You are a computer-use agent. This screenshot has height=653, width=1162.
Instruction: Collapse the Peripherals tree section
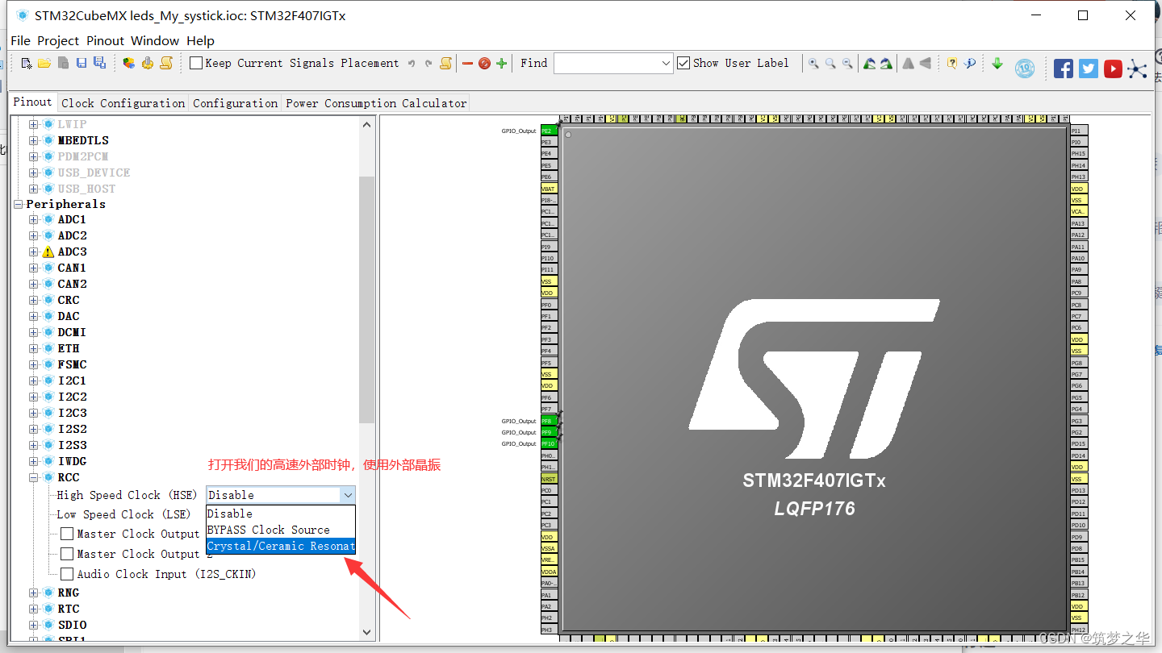click(18, 204)
